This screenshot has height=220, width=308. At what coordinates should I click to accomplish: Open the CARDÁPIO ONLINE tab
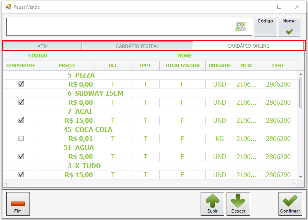(x=248, y=46)
